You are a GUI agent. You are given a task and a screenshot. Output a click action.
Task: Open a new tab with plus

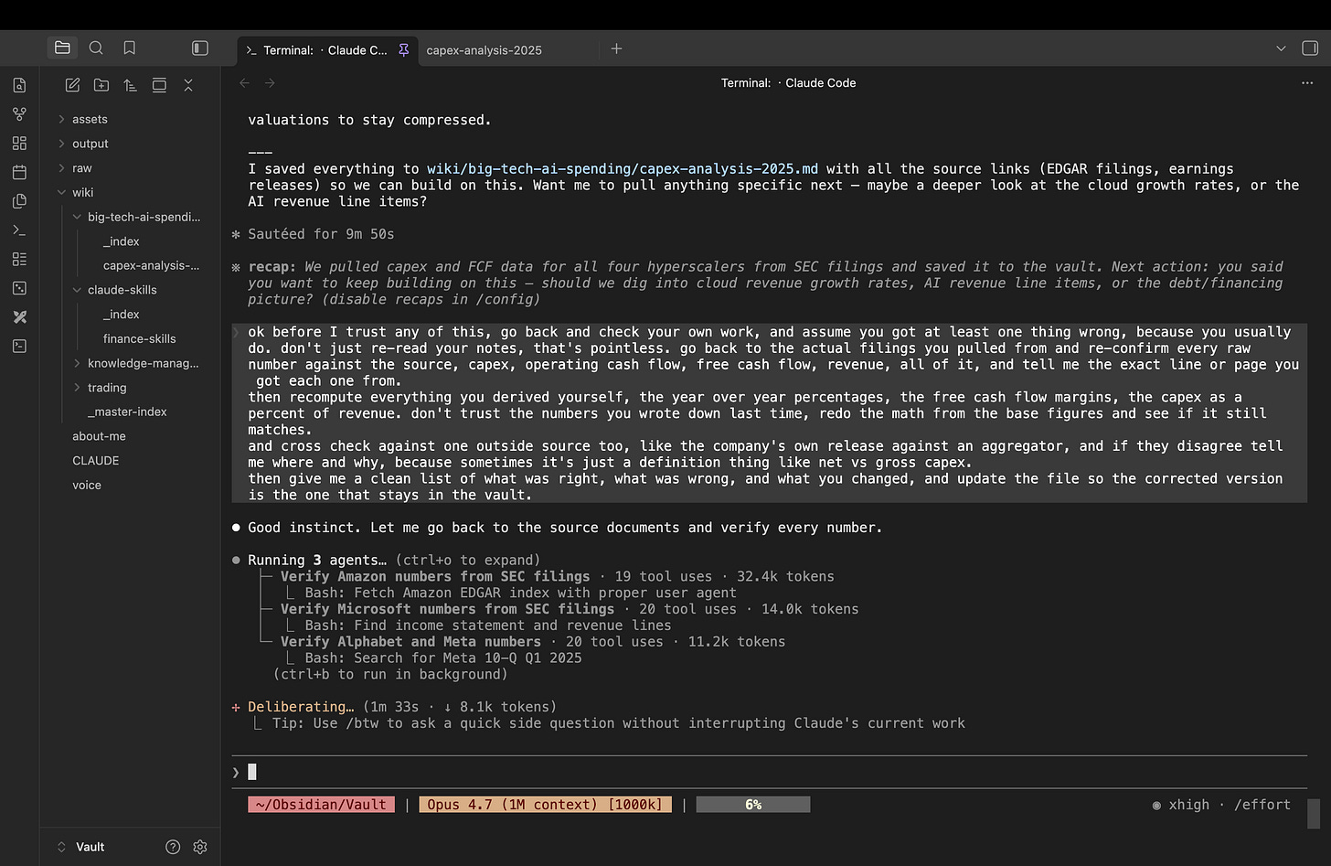point(617,48)
